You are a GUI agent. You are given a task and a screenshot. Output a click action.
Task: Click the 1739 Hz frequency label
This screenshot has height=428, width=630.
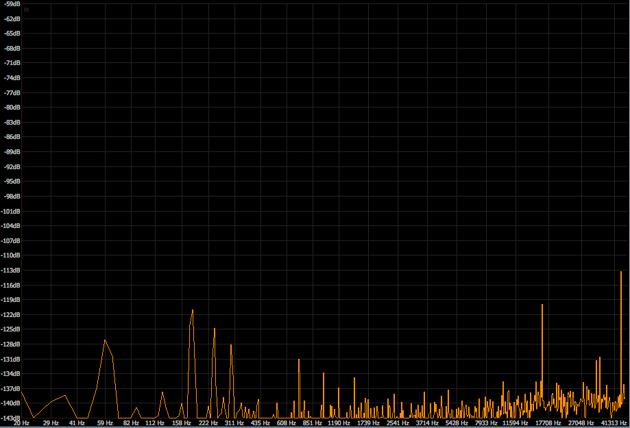(368, 423)
